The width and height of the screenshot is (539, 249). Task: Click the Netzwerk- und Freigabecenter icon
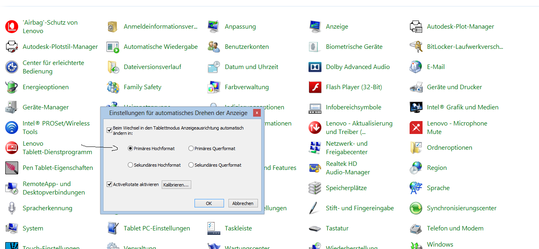click(x=315, y=148)
